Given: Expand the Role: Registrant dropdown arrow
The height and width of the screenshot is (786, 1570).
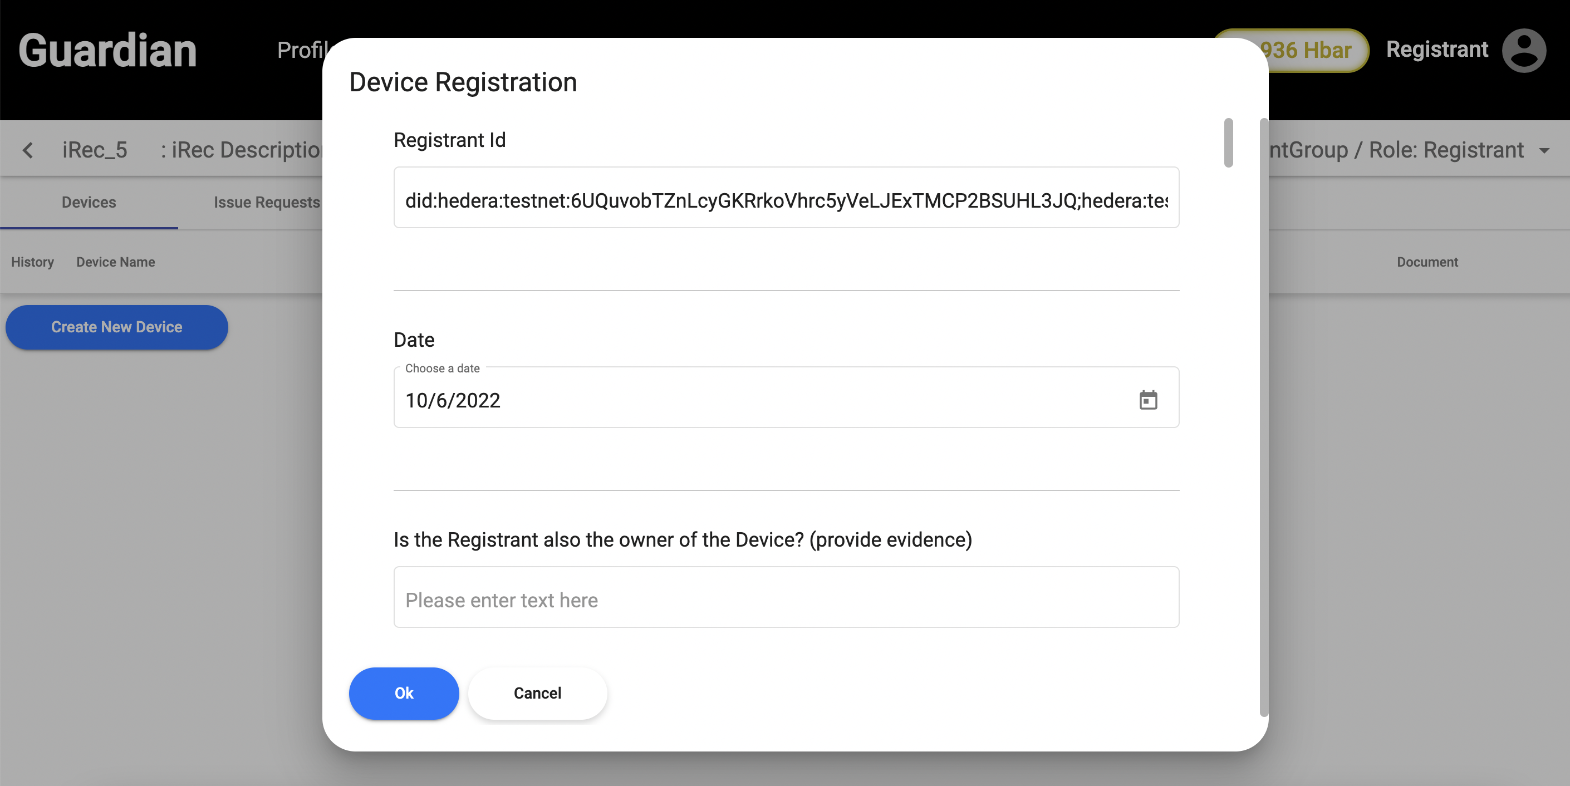Looking at the screenshot, I should (x=1544, y=150).
